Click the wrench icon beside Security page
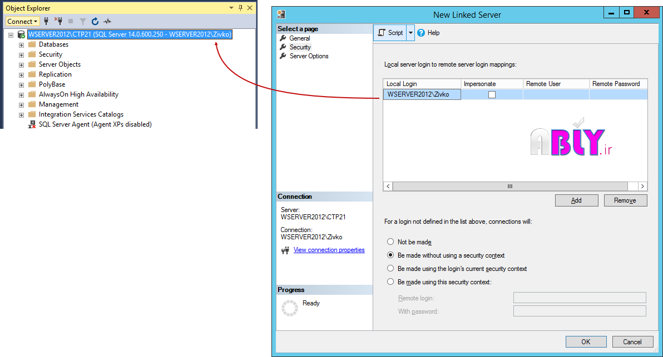This screenshot has width=663, height=357. (283, 47)
